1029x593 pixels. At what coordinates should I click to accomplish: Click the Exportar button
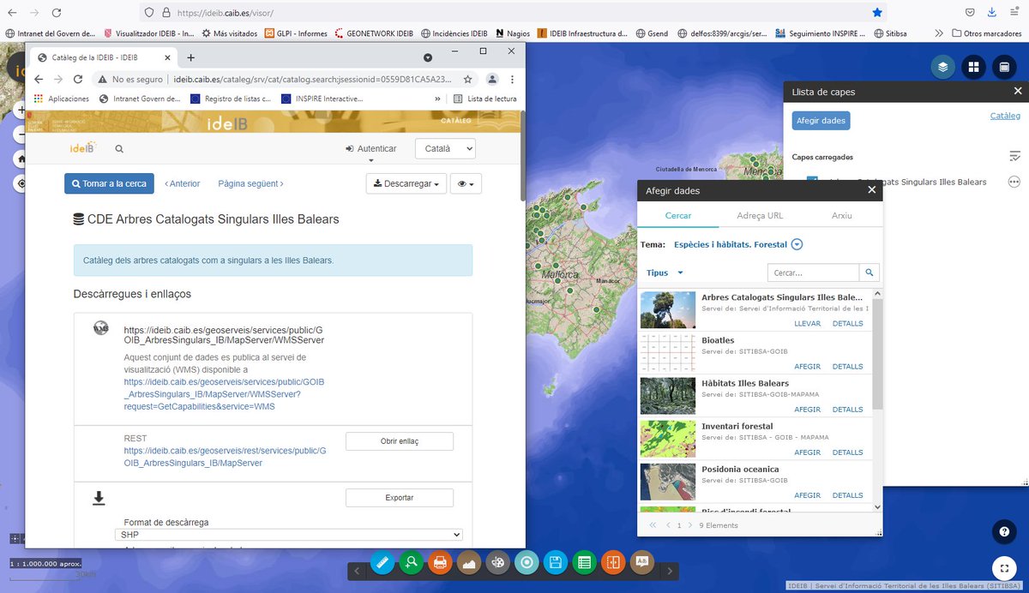tap(400, 498)
